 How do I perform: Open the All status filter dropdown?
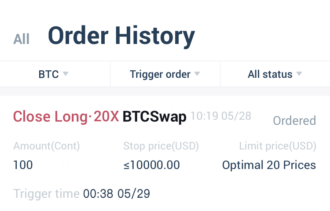pyautogui.click(x=275, y=74)
